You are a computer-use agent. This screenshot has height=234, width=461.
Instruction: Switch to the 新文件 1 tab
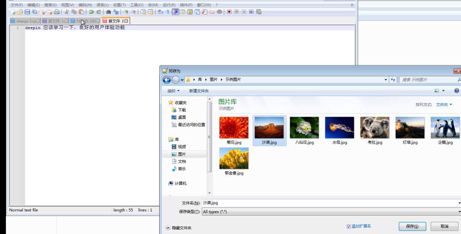pyautogui.click(x=55, y=21)
